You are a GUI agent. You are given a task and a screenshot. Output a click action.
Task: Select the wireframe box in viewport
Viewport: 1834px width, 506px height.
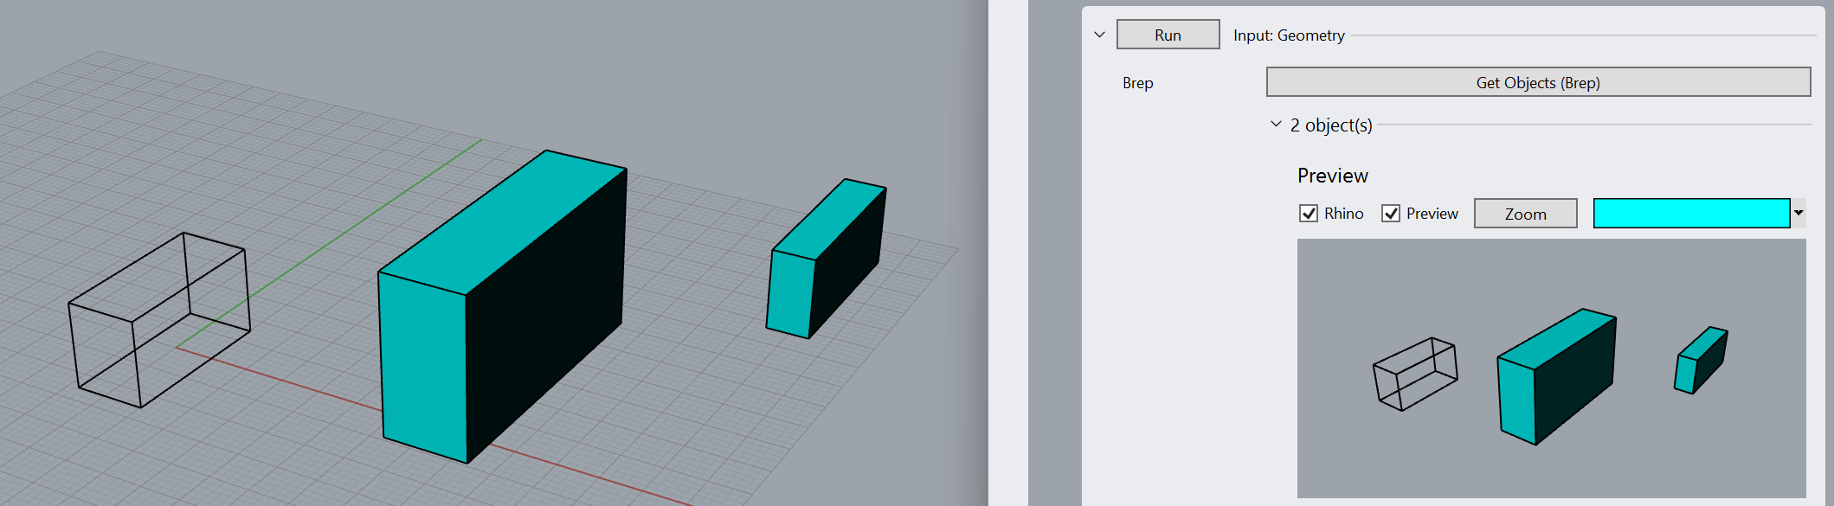(159, 320)
